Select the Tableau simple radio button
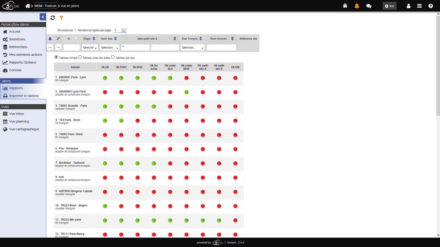 point(56,57)
